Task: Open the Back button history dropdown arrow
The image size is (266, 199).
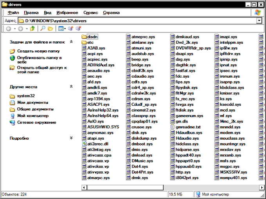Action: click(x=15, y=29)
